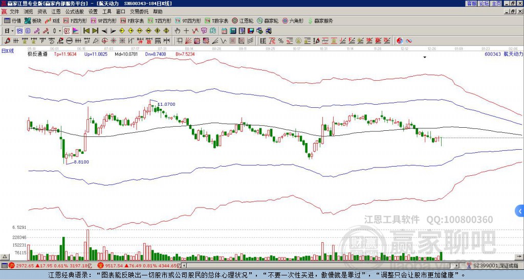Viewport: 524px width, 280px height.
Task: Open the 公式选股 menu
Action: point(75,12)
